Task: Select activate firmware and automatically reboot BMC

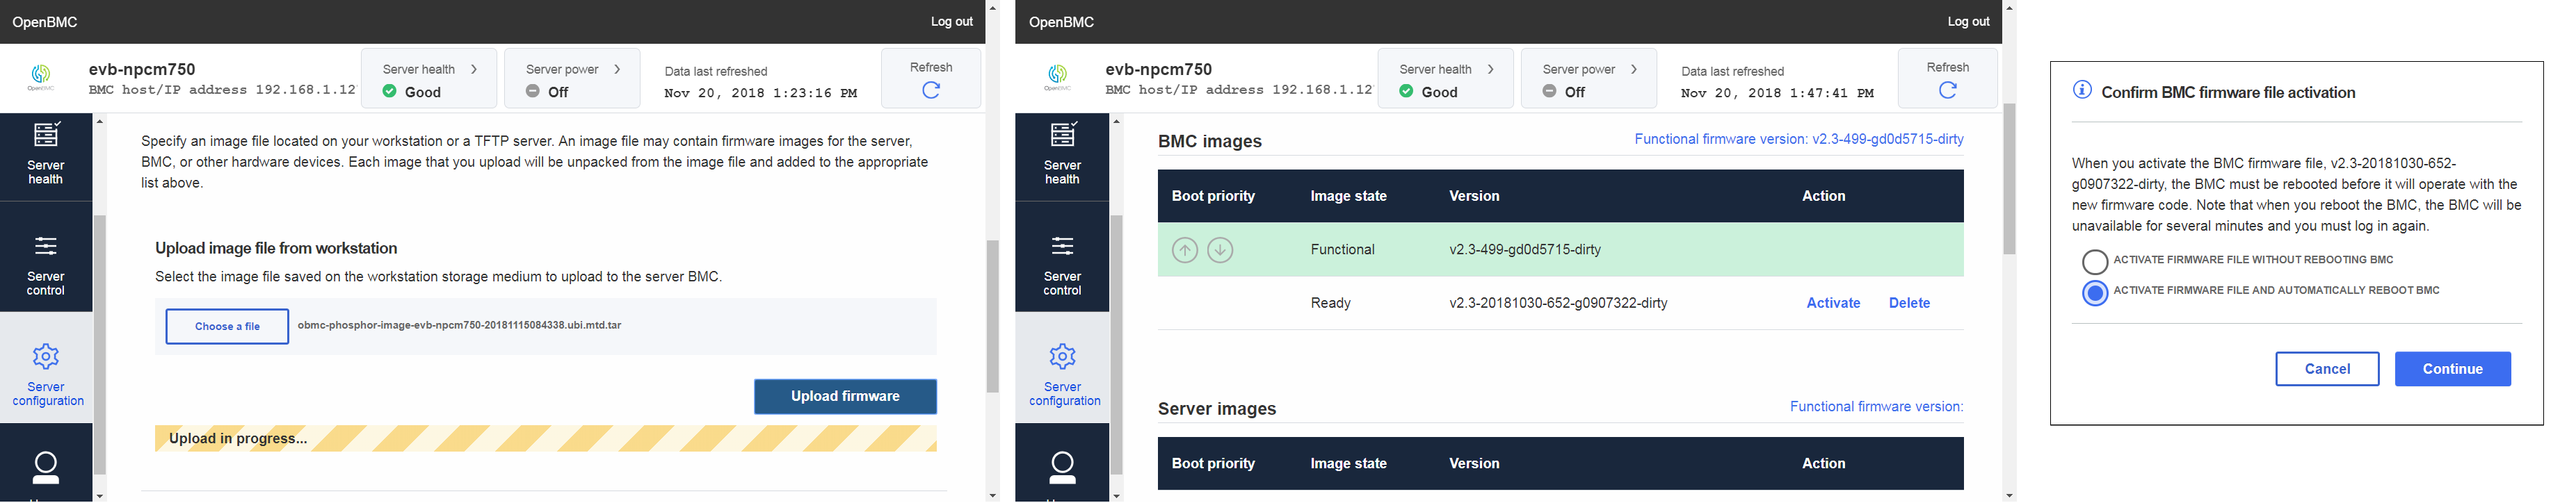Action: [2094, 292]
